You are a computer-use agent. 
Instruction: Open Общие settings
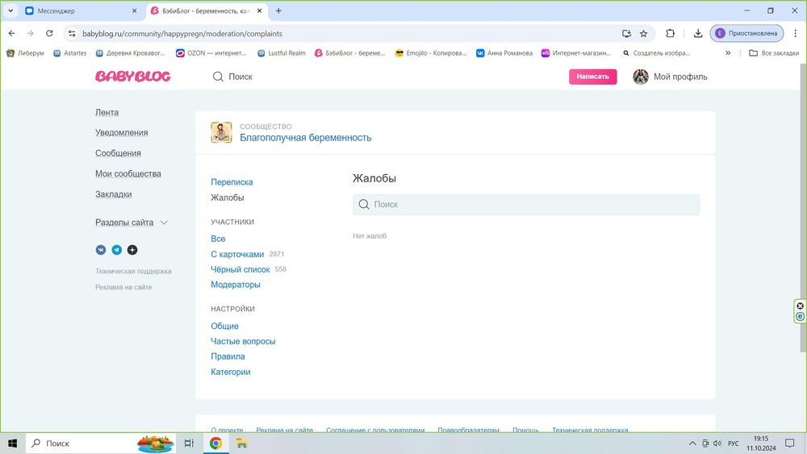coord(225,326)
